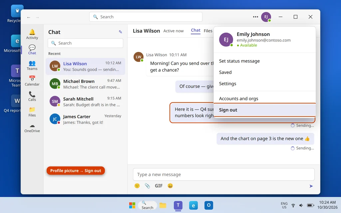Choose Sign out from the profile menu
The width and height of the screenshot is (341, 213).
[x=265, y=110]
